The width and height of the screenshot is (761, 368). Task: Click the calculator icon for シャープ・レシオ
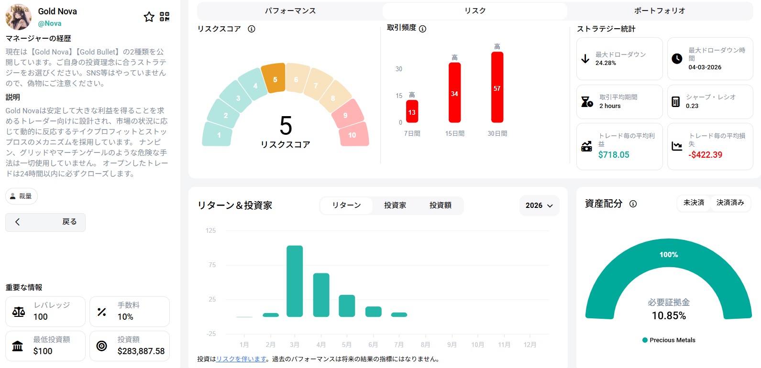675,101
